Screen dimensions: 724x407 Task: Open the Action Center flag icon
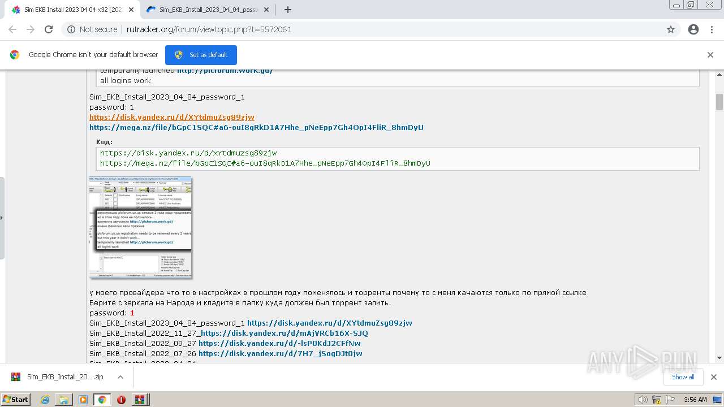click(x=670, y=400)
